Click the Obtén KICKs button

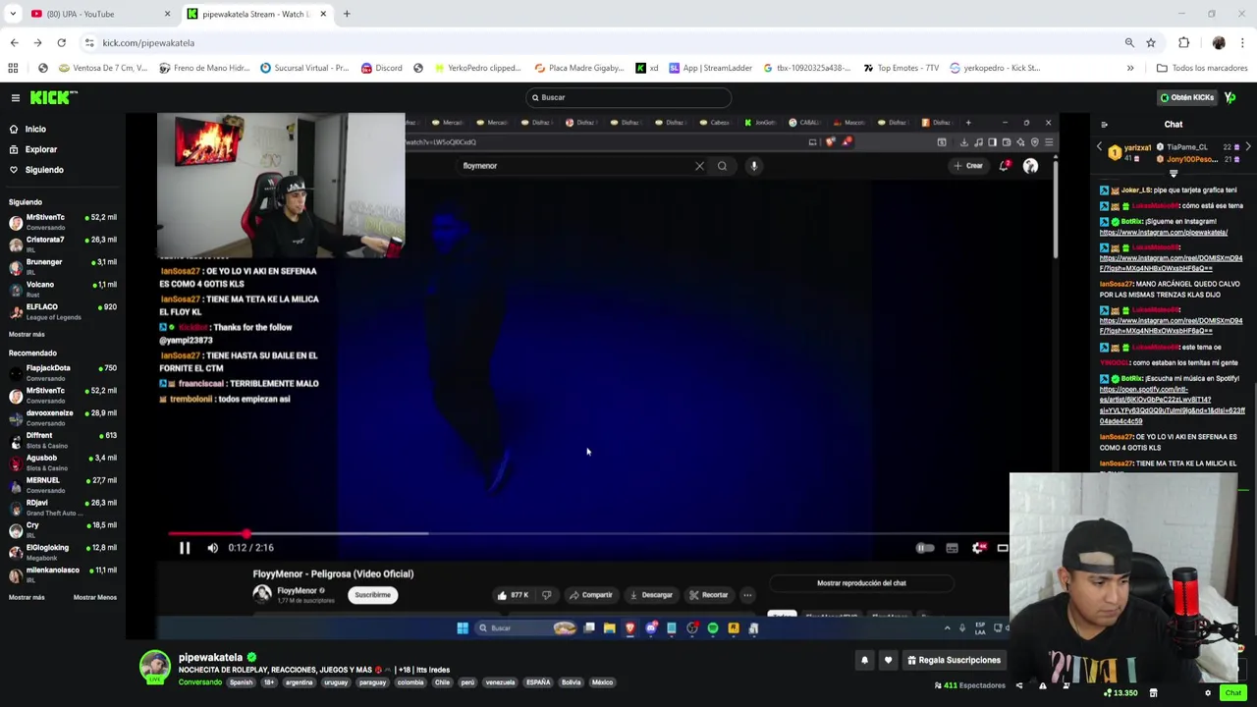pos(1187,97)
